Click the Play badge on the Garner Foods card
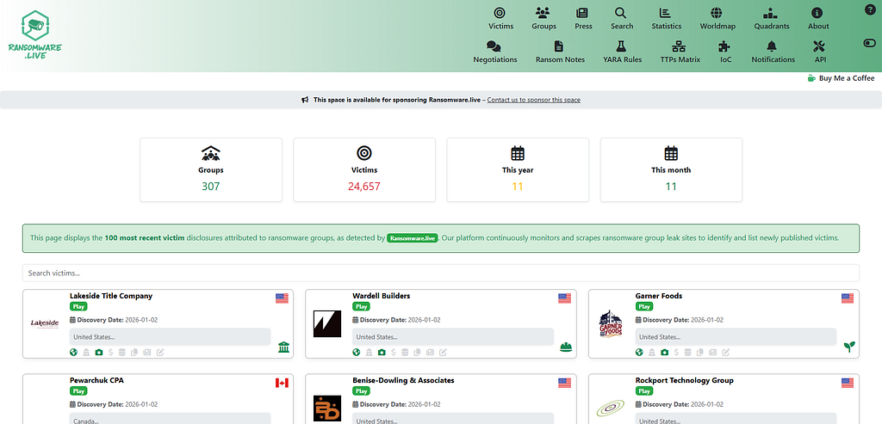Image resolution: width=882 pixels, height=424 pixels. (x=644, y=307)
